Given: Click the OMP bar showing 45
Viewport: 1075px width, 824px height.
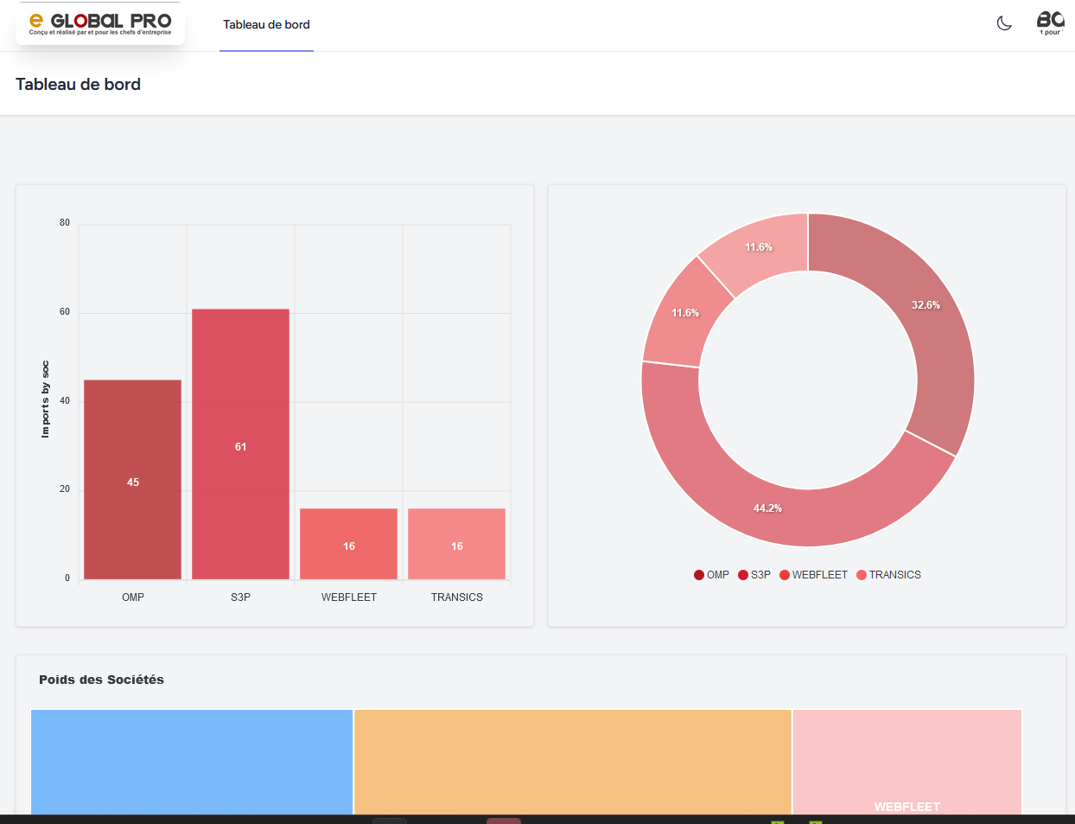Looking at the screenshot, I should pos(132,480).
